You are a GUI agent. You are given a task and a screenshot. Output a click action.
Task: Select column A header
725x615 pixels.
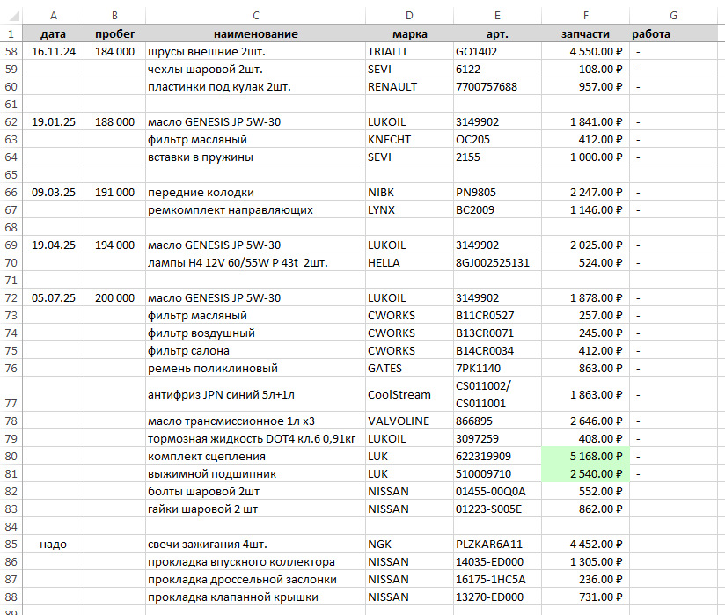pos(53,16)
